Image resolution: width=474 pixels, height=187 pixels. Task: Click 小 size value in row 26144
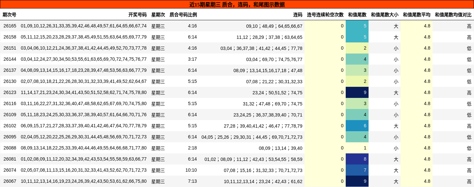tap(396, 59)
